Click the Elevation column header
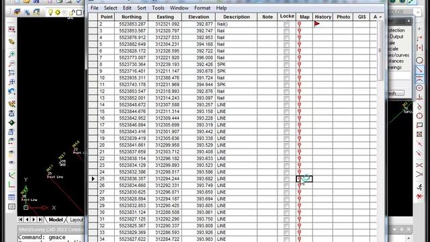 (x=199, y=17)
